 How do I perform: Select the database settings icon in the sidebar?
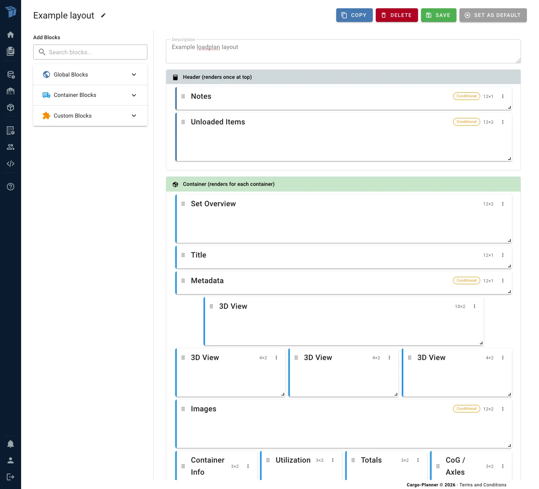click(x=11, y=75)
